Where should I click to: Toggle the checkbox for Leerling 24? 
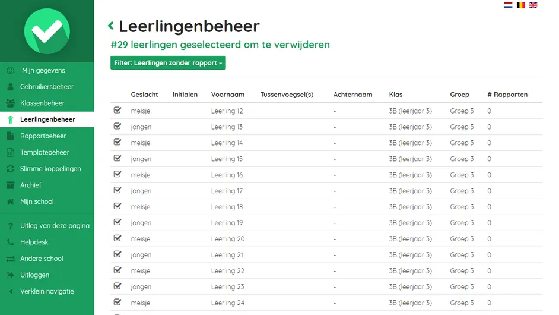click(117, 303)
